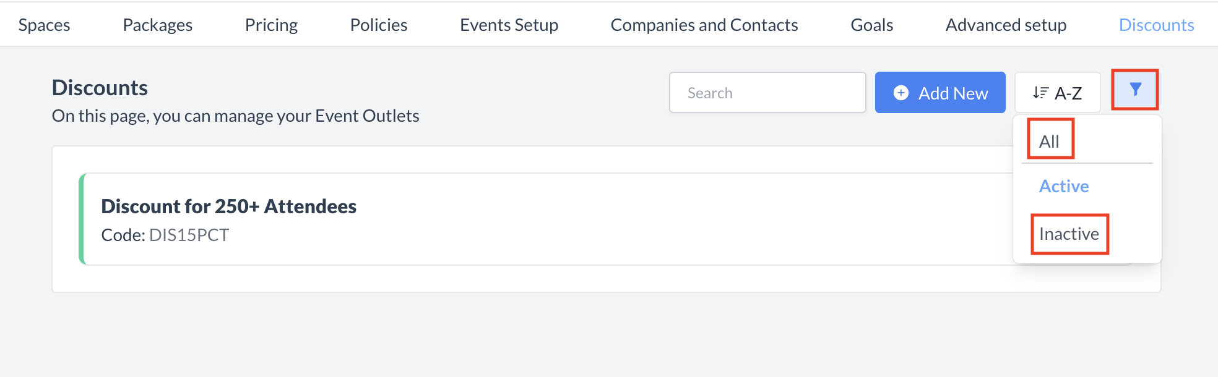Click the filter funnel icon

1135,90
